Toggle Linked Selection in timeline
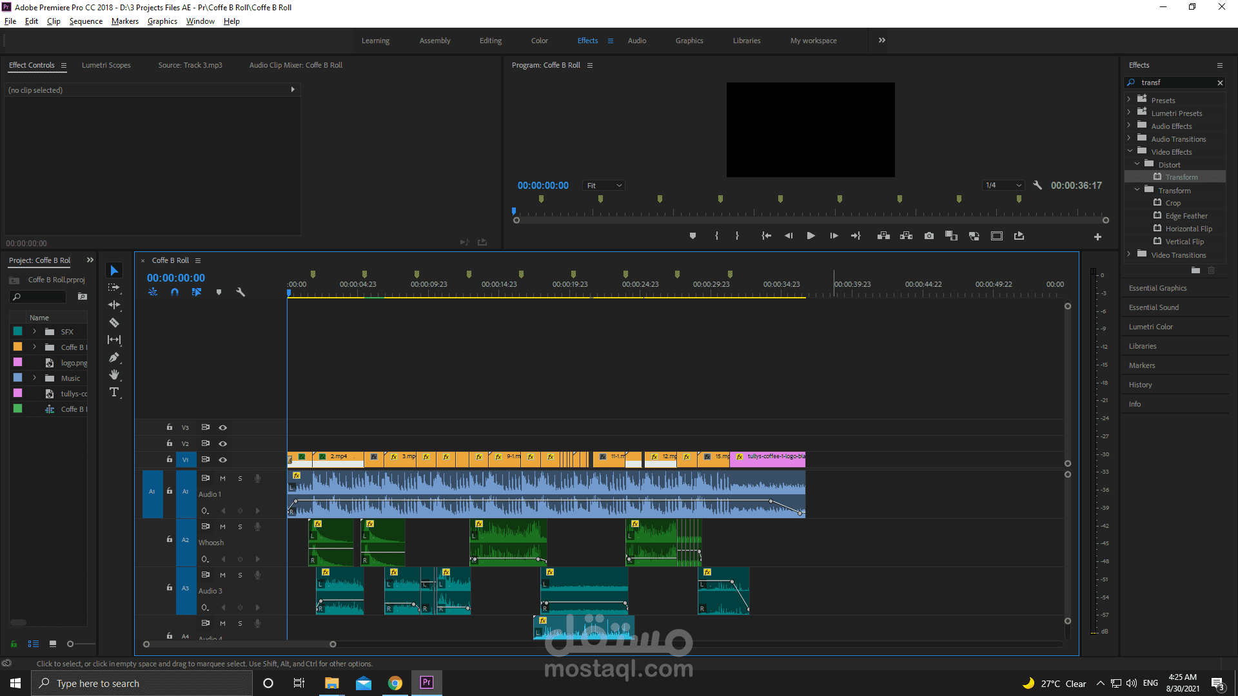This screenshot has height=696, width=1238. [197, 292]
